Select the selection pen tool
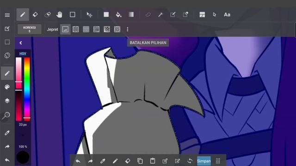This screenshot has height=166, width=296. (x=173, y=14)
